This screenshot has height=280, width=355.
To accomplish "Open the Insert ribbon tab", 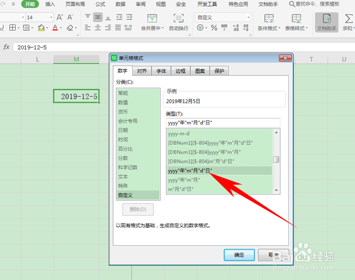I will pos(50,4).
